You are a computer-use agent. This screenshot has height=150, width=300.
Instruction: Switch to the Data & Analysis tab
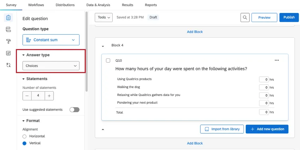pos(98,5)
